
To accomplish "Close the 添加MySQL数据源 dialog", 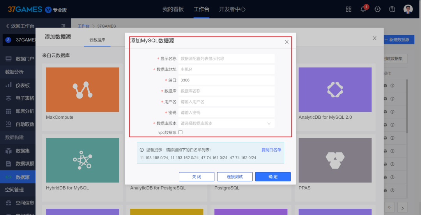I will pos(287,42).
